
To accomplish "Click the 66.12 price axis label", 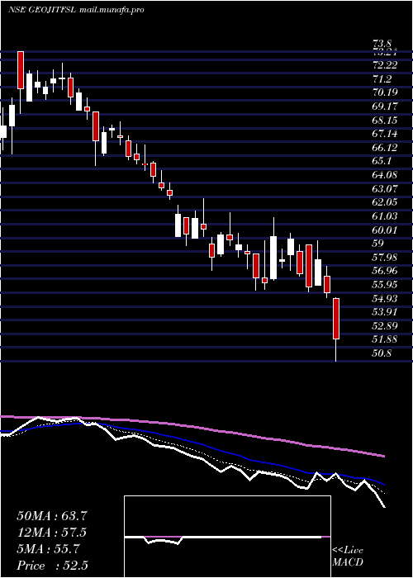I will [x=385, y=148].
